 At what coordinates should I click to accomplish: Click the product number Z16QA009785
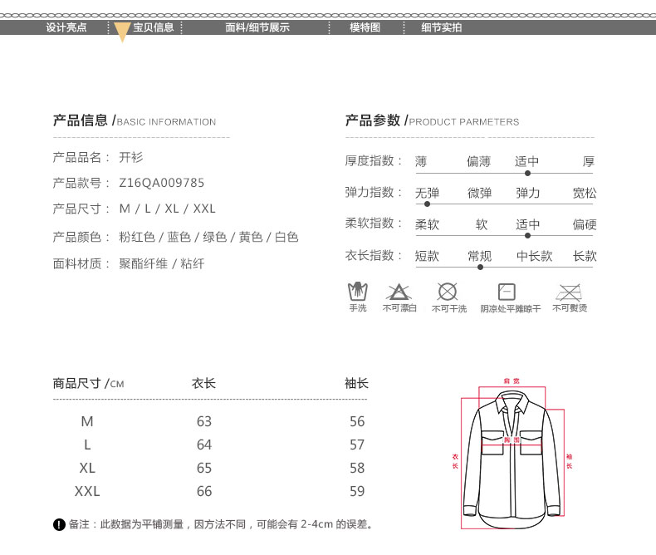click(161, 183)
